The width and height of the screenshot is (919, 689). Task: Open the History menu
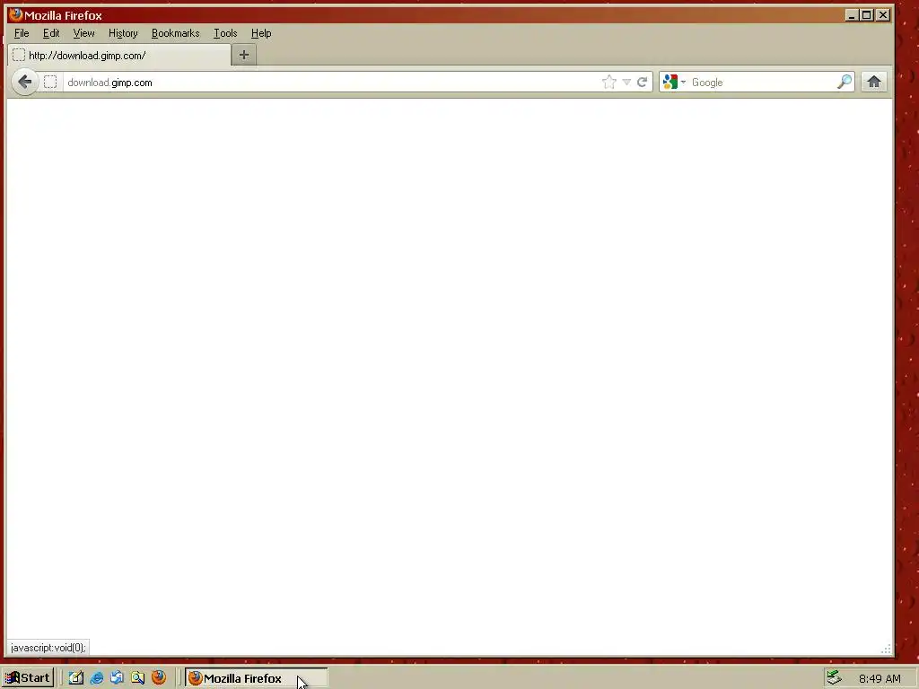(x=123, y=33)
